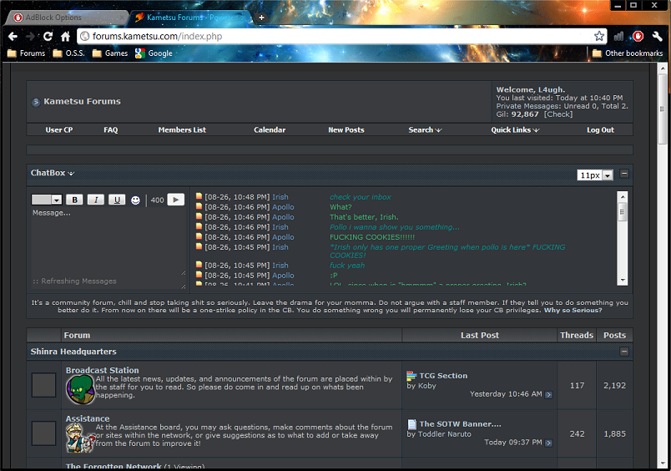Screen dimensions: 671x471
Task: Open The SOTW Banner thread
Action: (460, 424)
